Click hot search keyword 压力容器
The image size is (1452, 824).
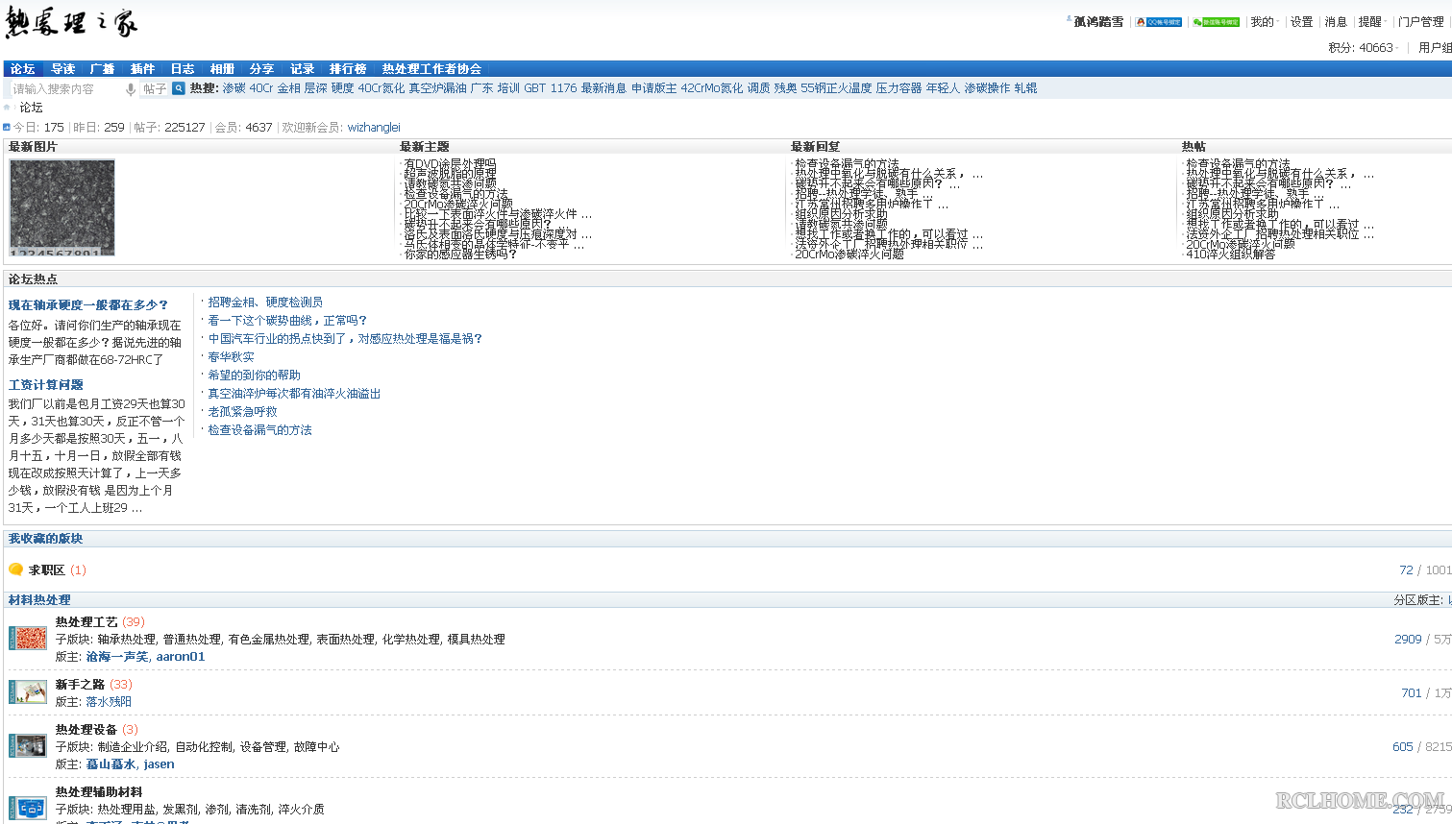(x=898, y=88)
